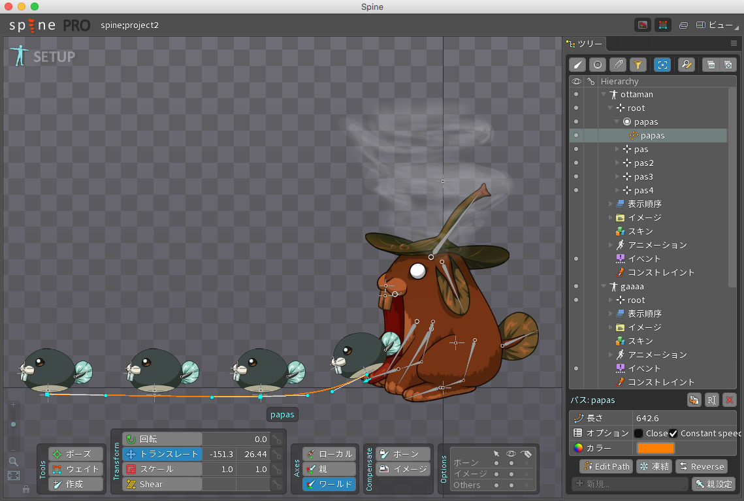The width and height of the screenshot is (744, 501).
Task: Click the duplicate path icon
Action: click(694, 400)
